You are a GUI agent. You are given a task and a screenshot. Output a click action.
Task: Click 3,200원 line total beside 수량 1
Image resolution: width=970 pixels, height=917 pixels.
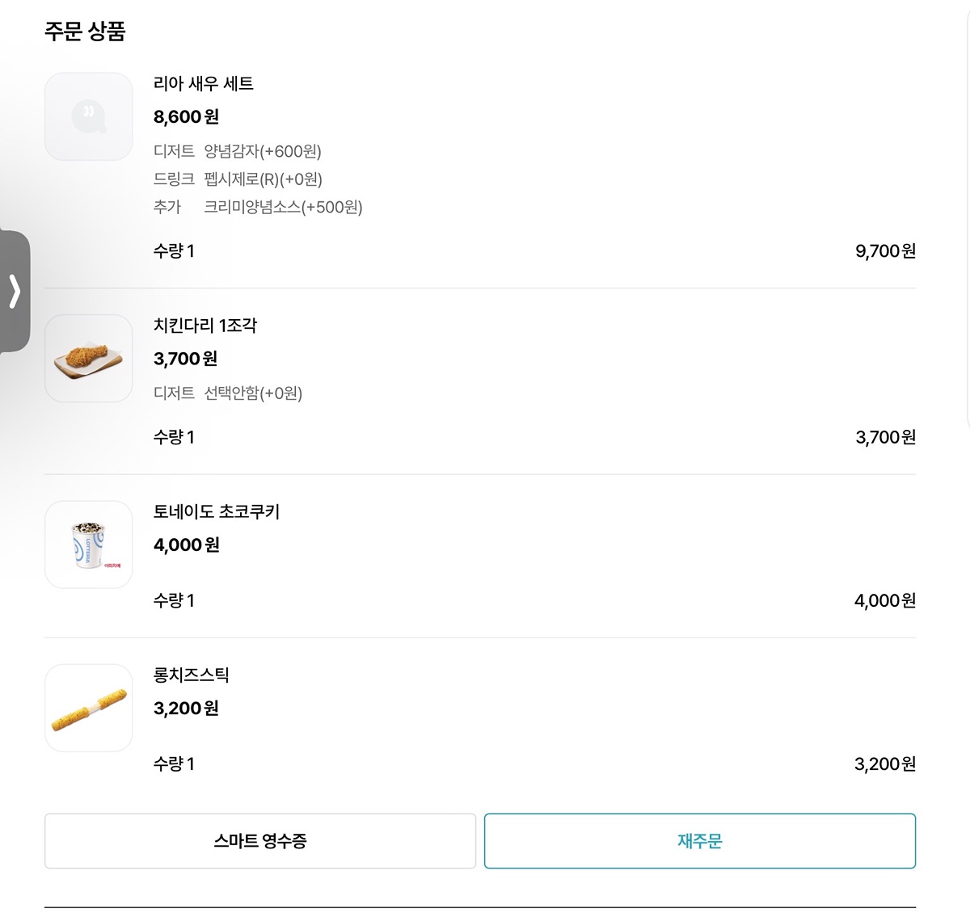[885, 764]
